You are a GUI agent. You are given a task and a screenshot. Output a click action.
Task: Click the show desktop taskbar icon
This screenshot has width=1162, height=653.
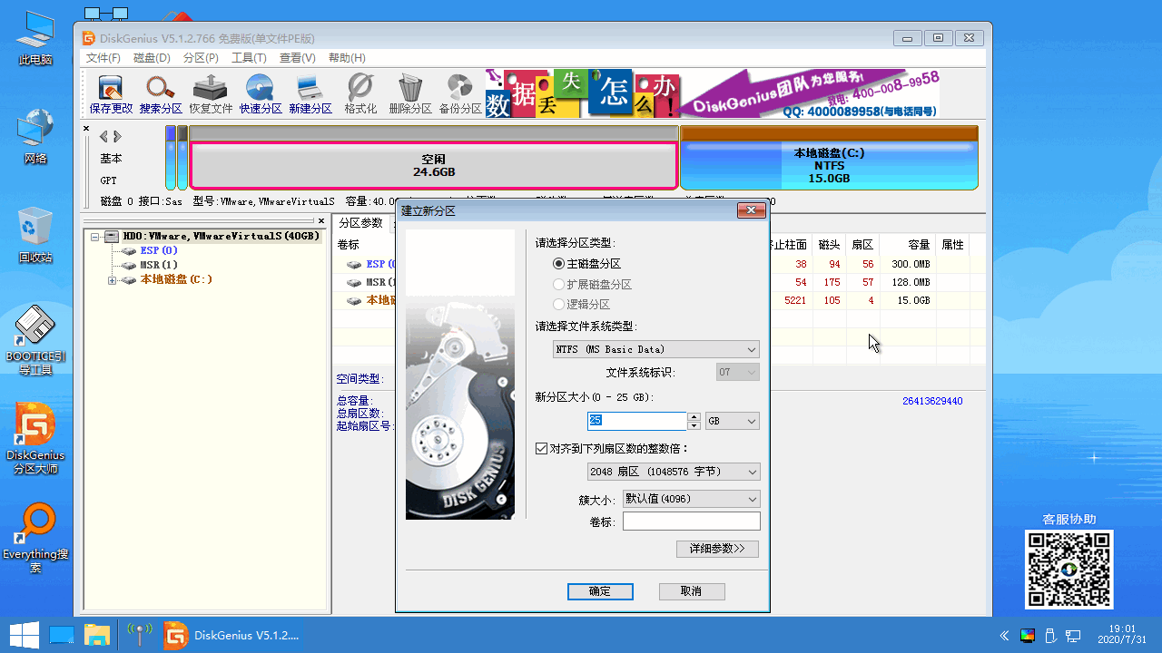62,635
